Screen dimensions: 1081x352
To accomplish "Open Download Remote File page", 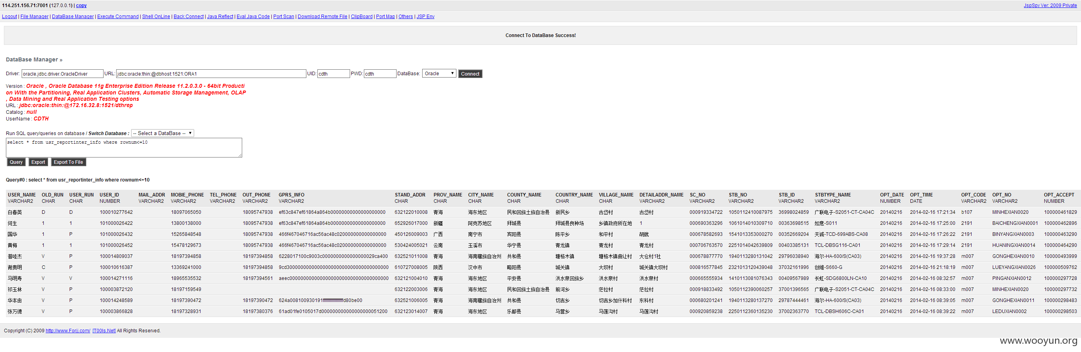I will coord(322,17).
